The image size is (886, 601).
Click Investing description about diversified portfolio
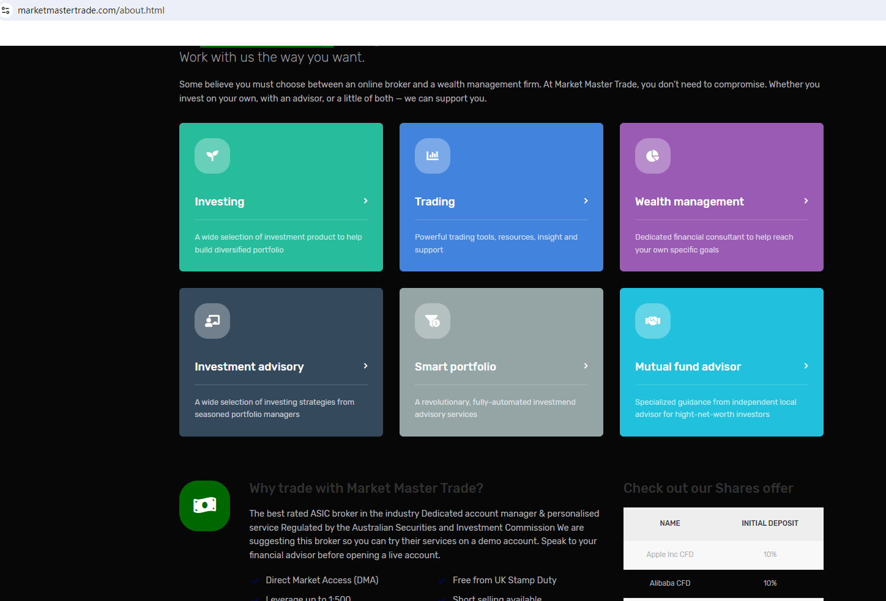point(278,243)
